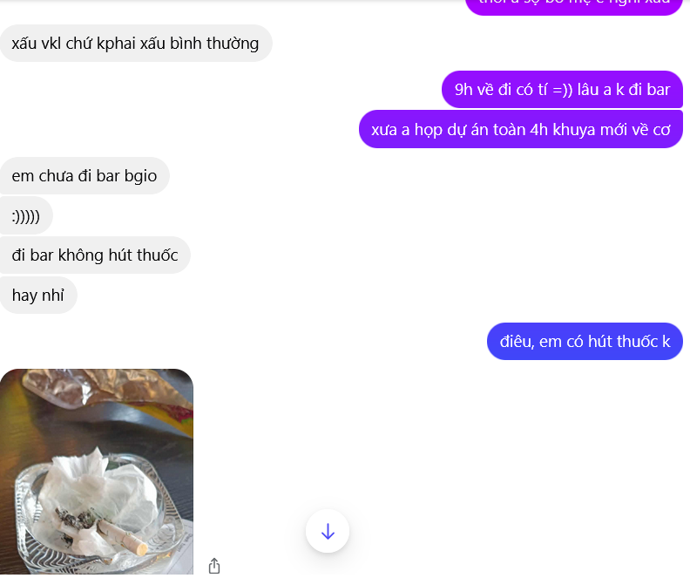Image resolution: width=690 pixels, height=585 pixels.
Task: Forward the cigarette photo using the share icon
Action: pos(214,566)
